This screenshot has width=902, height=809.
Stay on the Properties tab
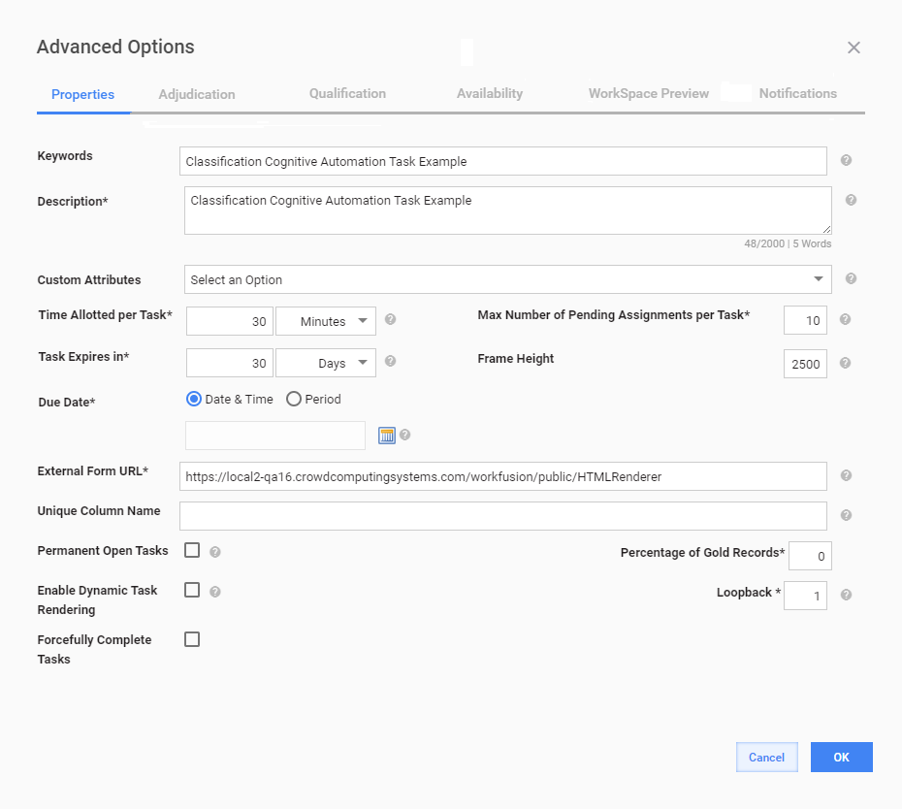(82, 94)
